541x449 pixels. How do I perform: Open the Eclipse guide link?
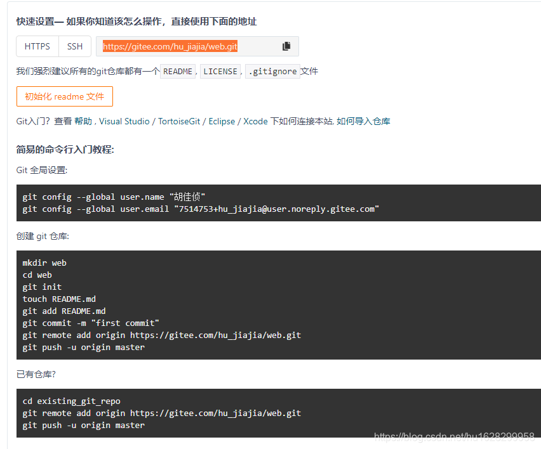coord(221,120)
